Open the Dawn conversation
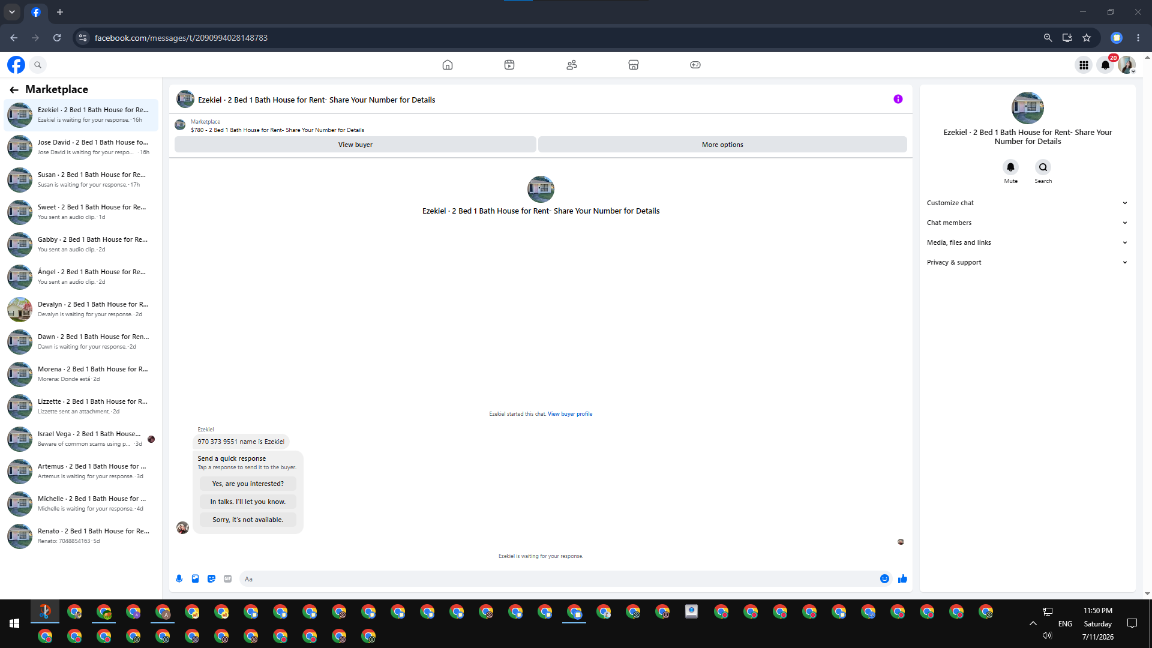1152x648 pixels. (x=81, y=341)
